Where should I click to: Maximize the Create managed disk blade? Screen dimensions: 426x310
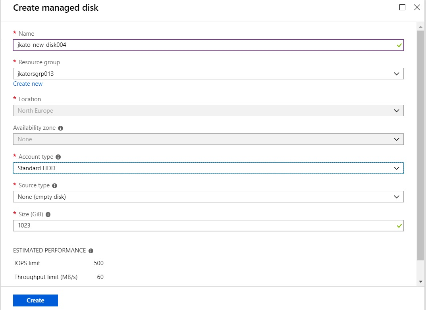(402, 7)
